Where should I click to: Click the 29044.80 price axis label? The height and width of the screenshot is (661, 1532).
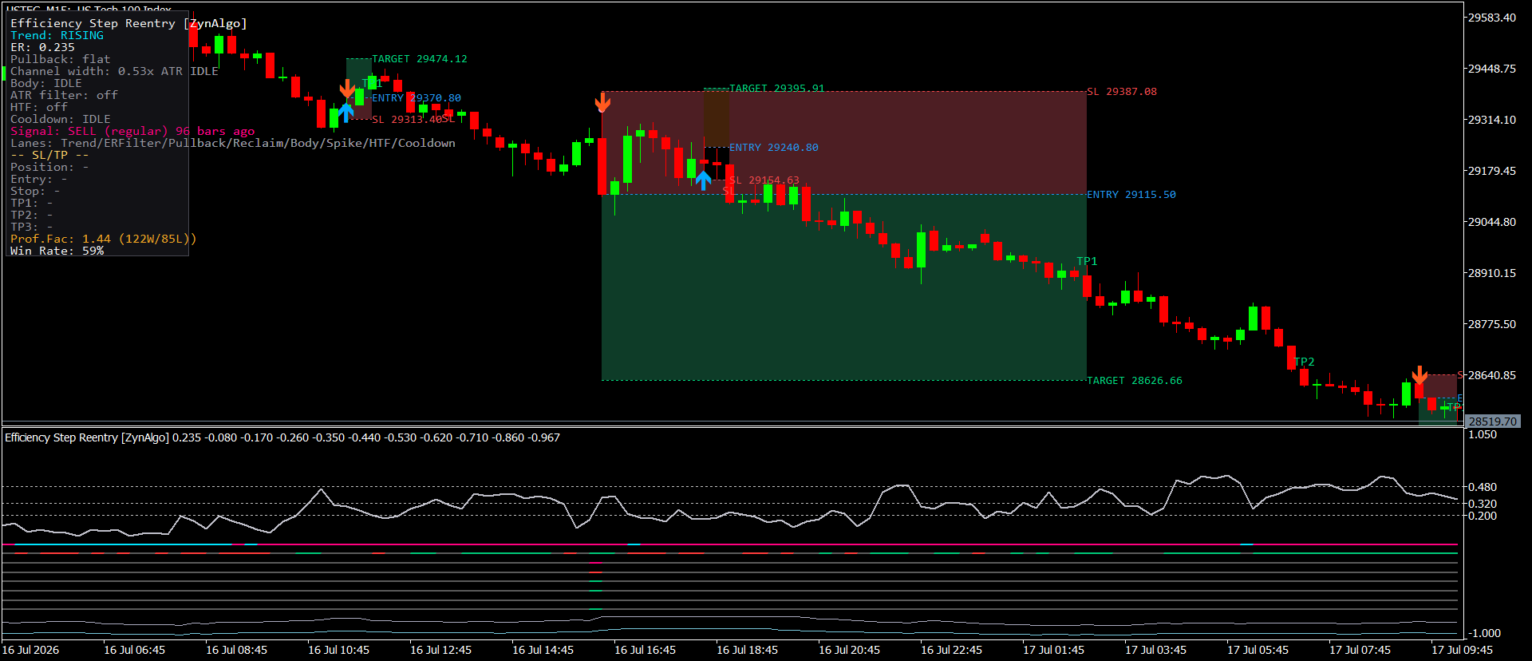click(1492, 222)
